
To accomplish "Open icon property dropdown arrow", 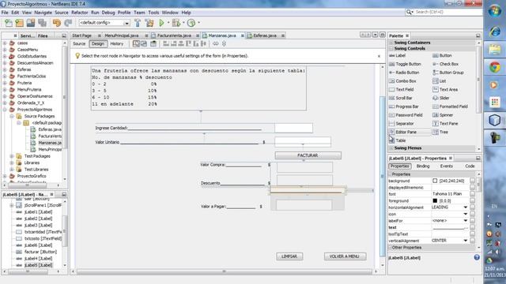I will tap(466, 214).
